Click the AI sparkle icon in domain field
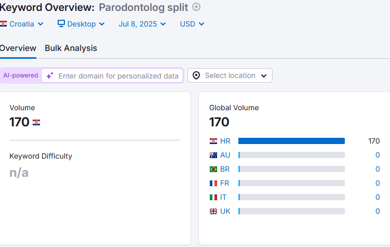390x247 pixels. (x=50, y=75)
